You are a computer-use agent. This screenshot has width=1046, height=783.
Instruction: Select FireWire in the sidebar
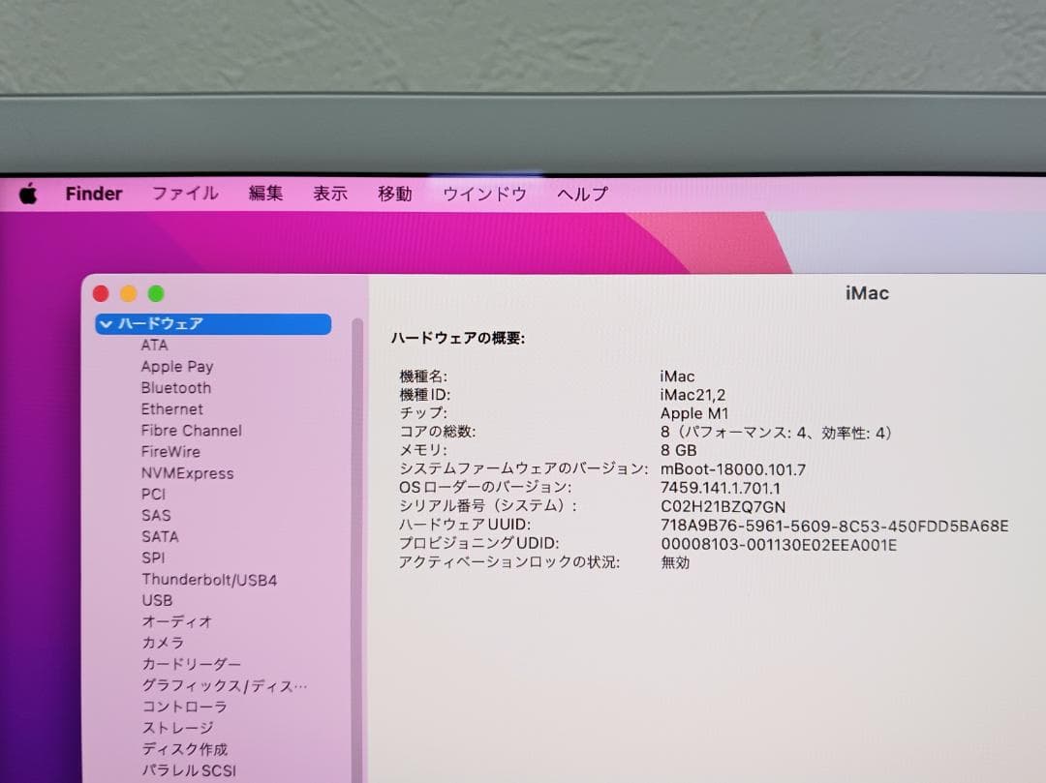point(170,452)
